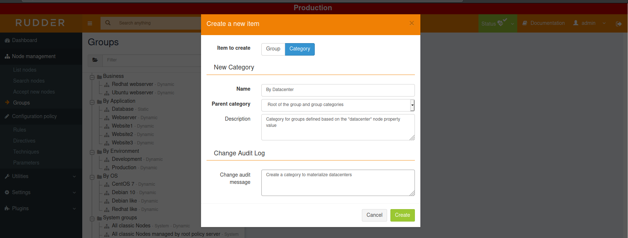Image resolution: width=628 pixels, height=238 pixels.
Task: Click the Database group icon
Action: tap(107, 110)
